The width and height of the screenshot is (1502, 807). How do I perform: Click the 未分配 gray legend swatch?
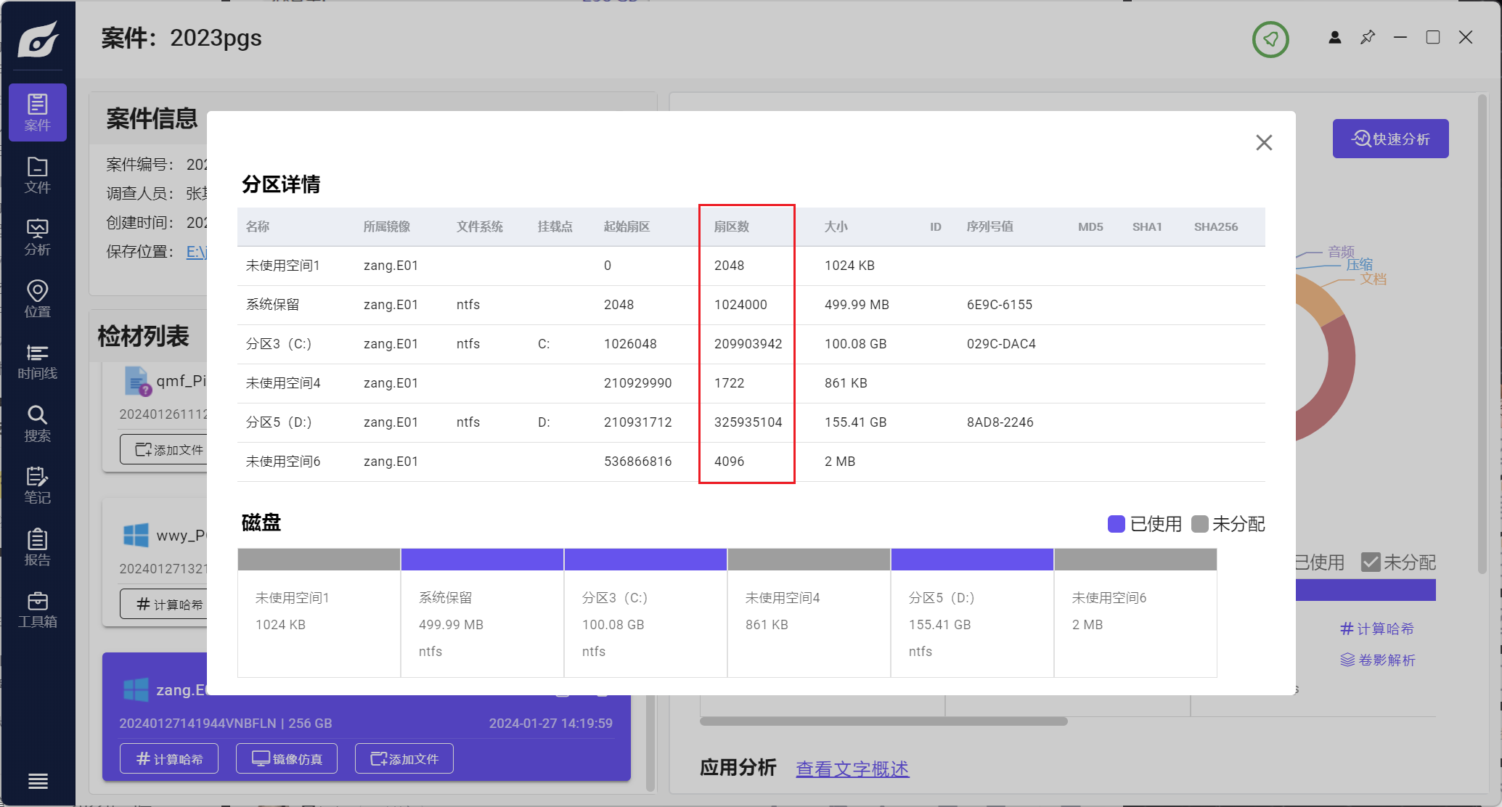[x=1199, y=524]
